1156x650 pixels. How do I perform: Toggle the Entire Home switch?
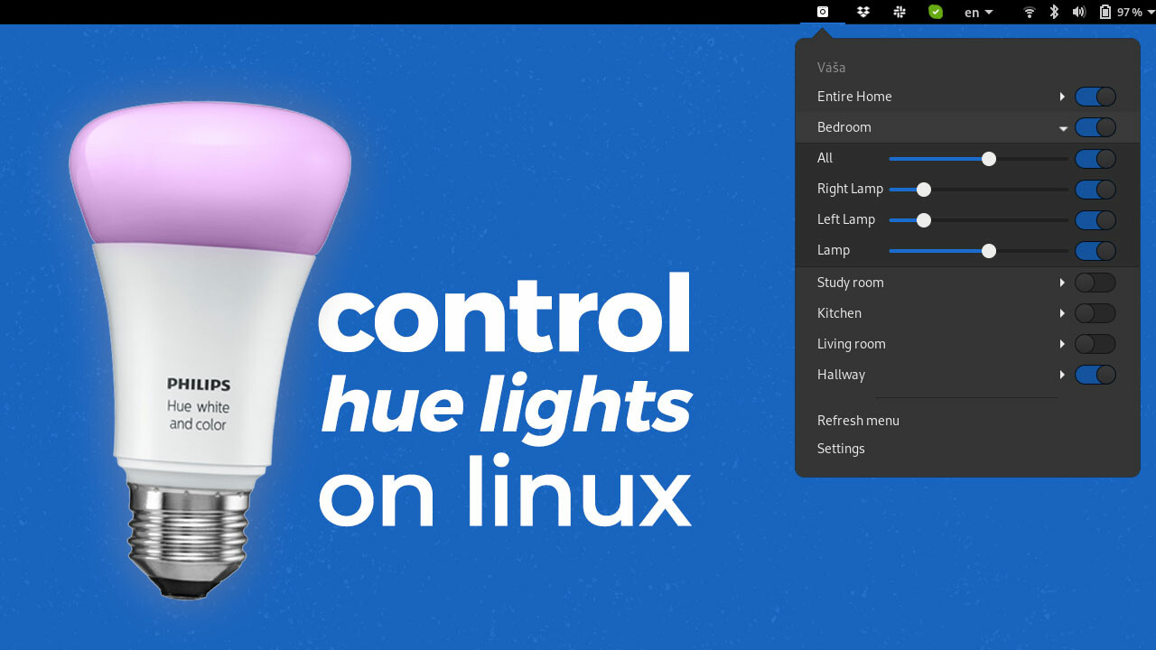coord(1095,97)
